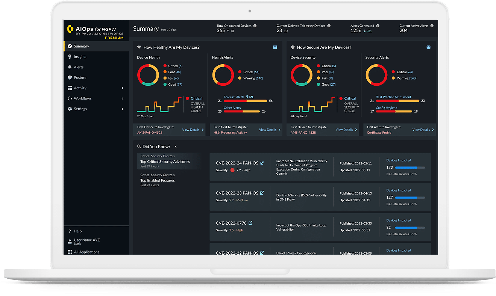The image size is (496, 296).
Task: Click the user profile icon
Action: coord(70,242)
